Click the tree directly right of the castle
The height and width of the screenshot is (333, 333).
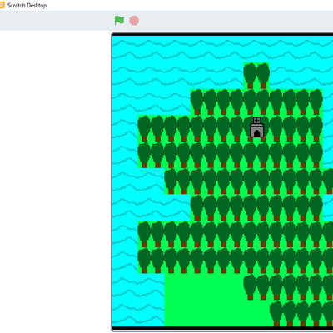(276, 127)
